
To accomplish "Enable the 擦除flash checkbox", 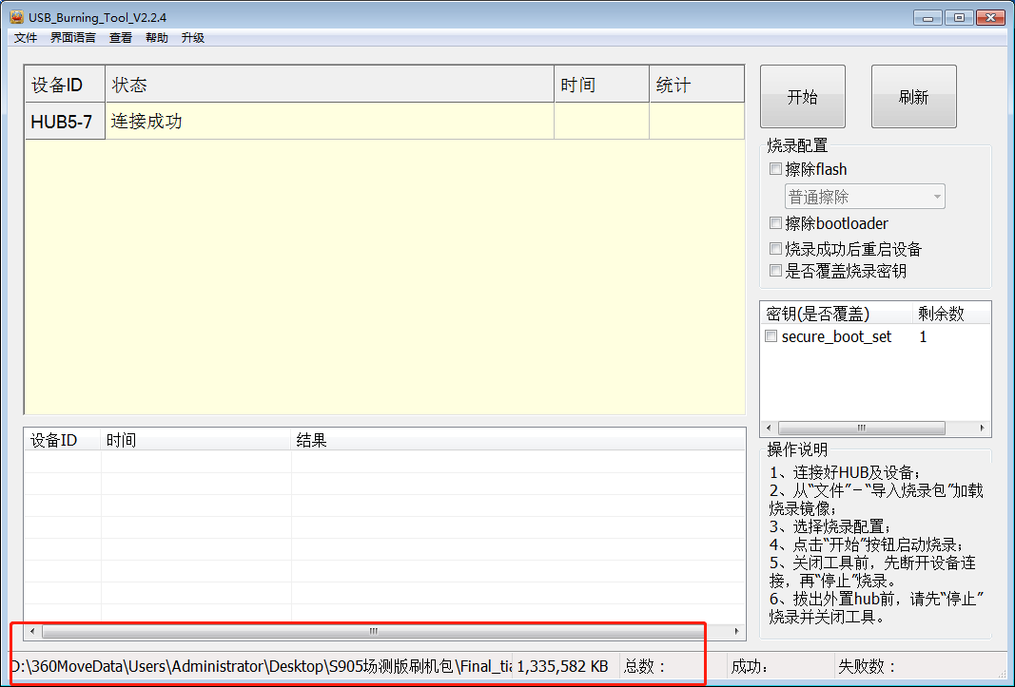I will (776, 170).
